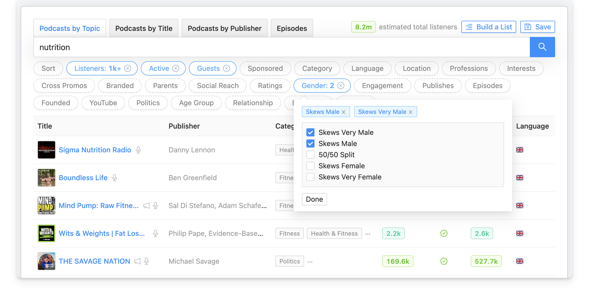Switch to Podcasts by Publisher tab
The image size is (589, 288).
pos(224,28)
